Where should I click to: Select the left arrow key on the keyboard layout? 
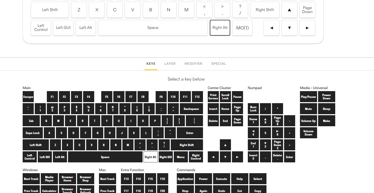point(271,28)
